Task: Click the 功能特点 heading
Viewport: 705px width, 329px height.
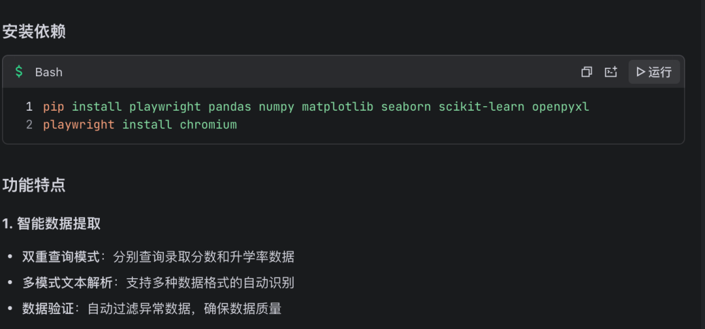Action: 34,185
